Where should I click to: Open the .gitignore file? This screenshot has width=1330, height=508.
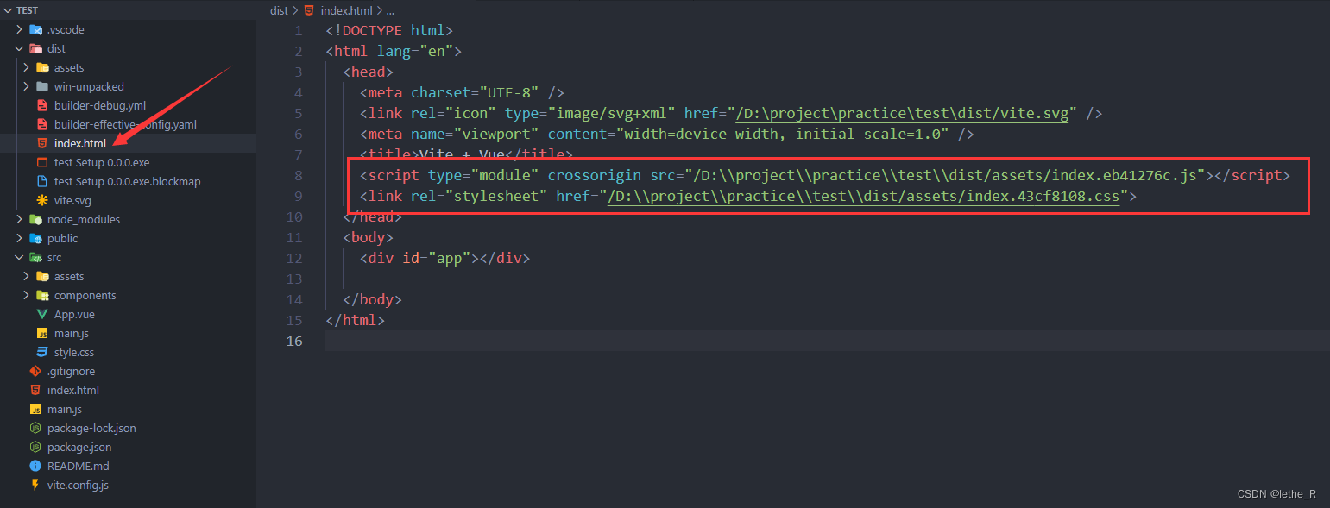[72, 371]
